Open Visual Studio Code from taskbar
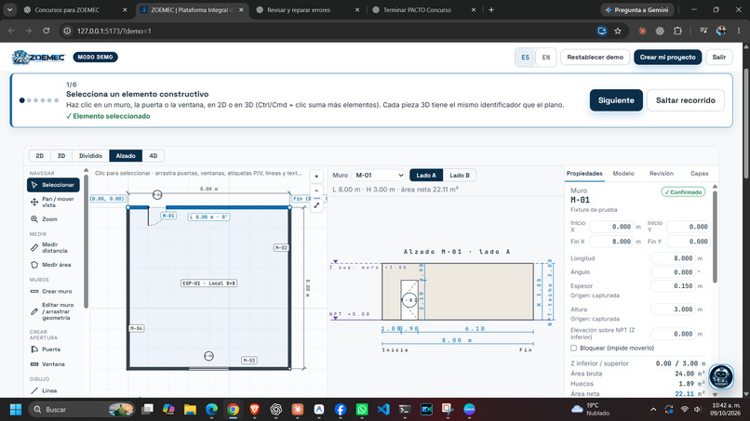Image resolution: width=750 pixels, height=421 pixels. click(x=383, y=410)
